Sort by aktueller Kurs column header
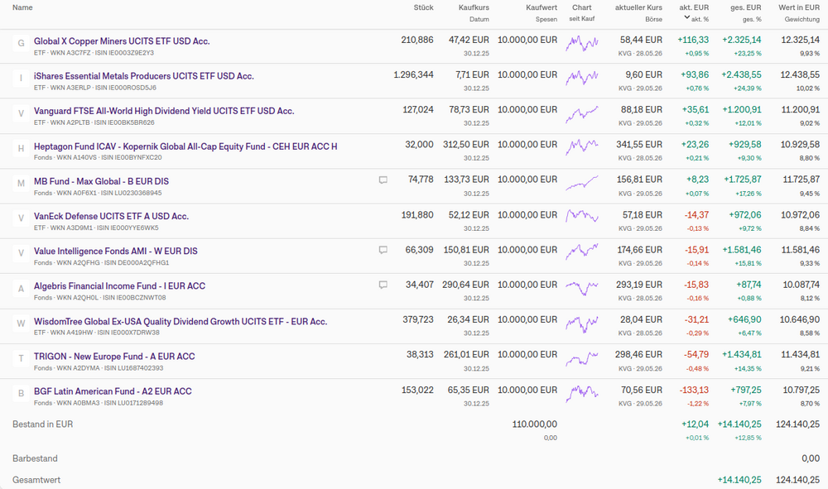Image resolution: width=828 pixels, height=489 pixels. click(638, 7)
